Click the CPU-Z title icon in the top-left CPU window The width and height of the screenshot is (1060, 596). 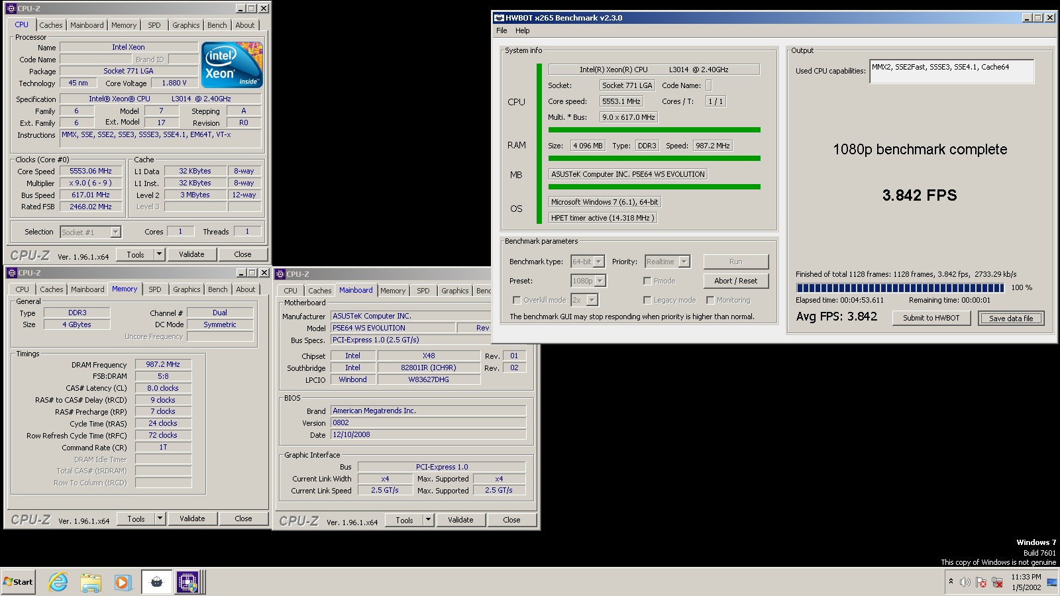click(x=11, y=9)
